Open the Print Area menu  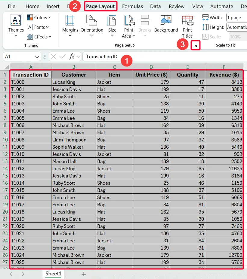[129, 26]
